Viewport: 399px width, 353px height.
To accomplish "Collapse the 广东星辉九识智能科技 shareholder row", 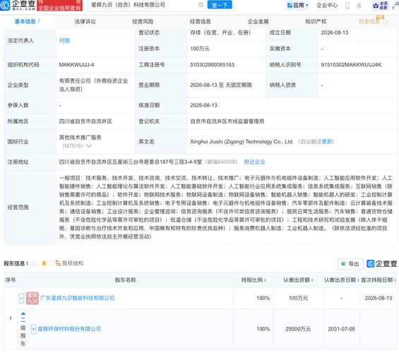I will coord(22,298).
